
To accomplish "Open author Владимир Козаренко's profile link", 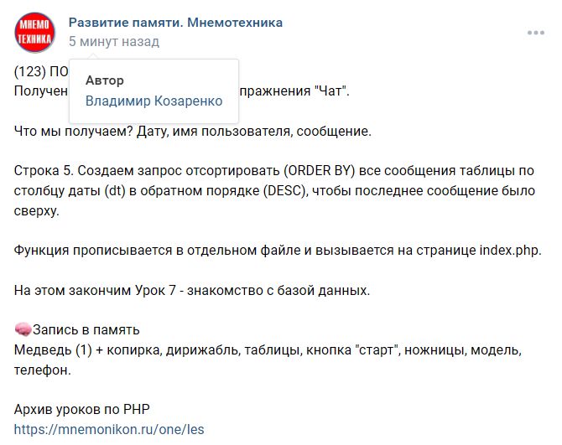I will [154, 101].
